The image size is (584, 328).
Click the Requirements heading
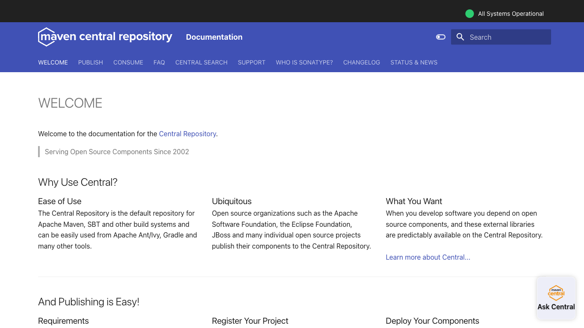click(x=63, y=321)
